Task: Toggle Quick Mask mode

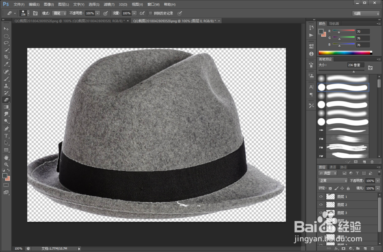Action: coord(6,185)
